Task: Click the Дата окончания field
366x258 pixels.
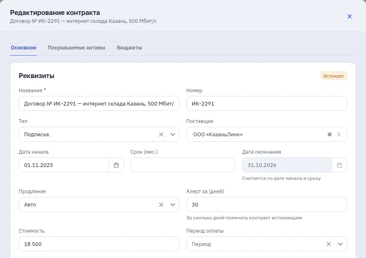Action: (x=287, y=165)
